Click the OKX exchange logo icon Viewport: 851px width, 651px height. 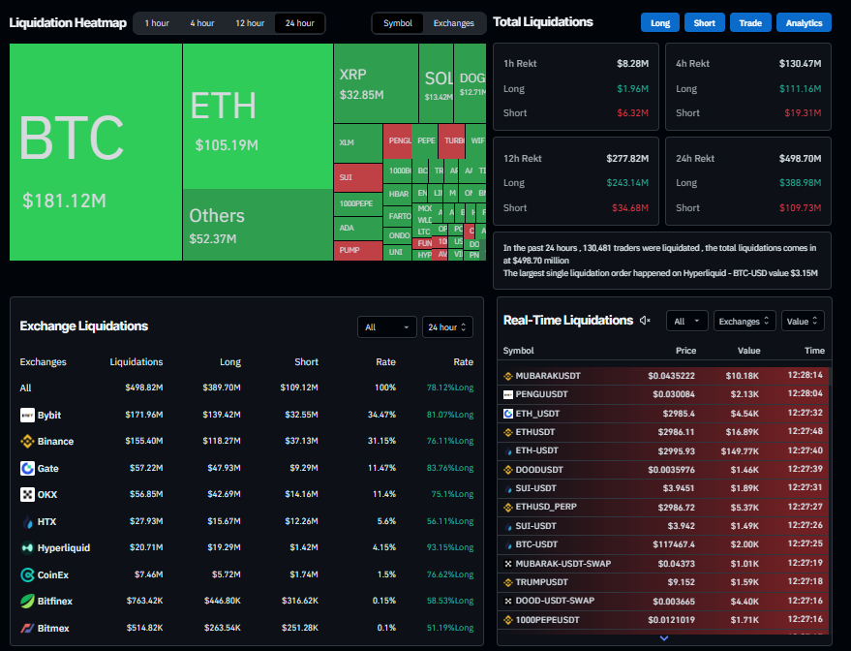pos(27,494)
